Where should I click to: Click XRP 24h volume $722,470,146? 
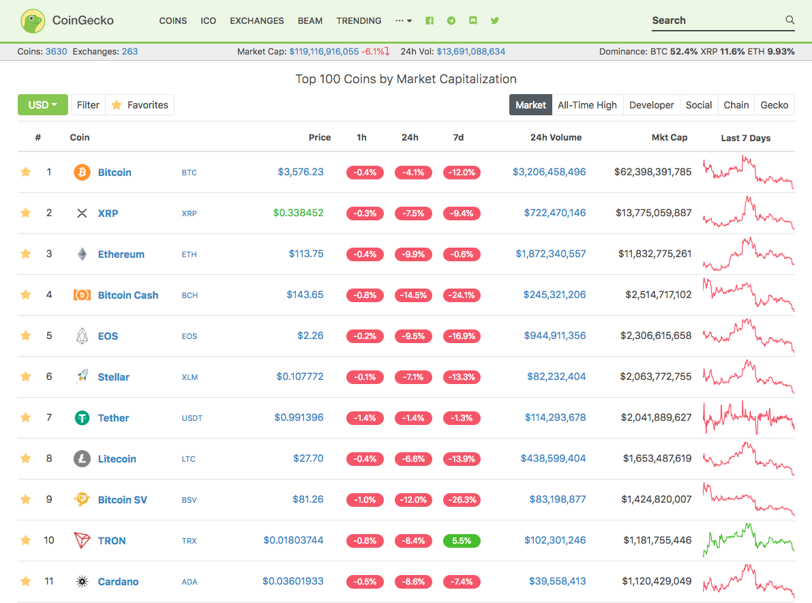pos(554,212)
